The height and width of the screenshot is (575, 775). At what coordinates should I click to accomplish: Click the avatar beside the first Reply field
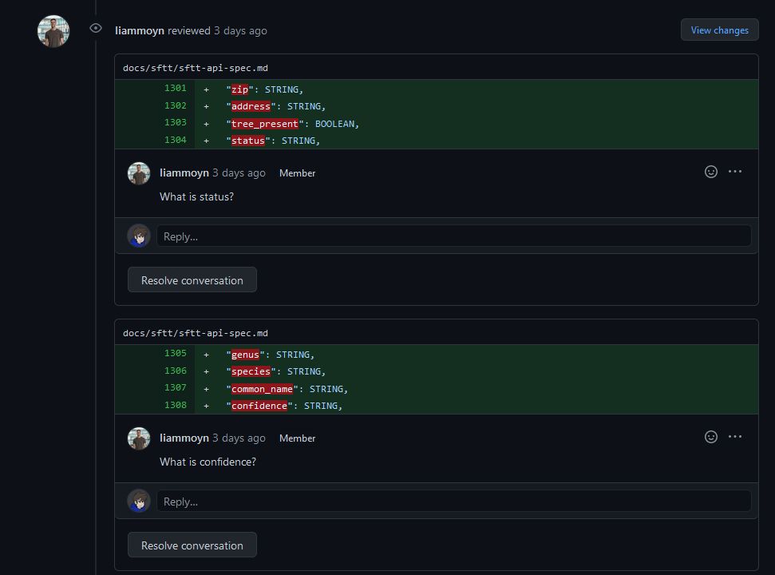tap(138, 235)
